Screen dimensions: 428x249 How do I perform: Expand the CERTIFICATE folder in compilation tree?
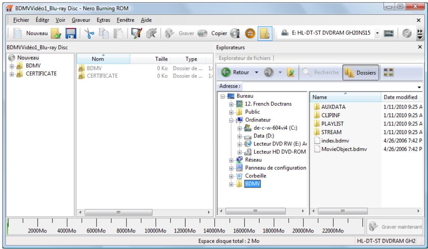point(12,74)
